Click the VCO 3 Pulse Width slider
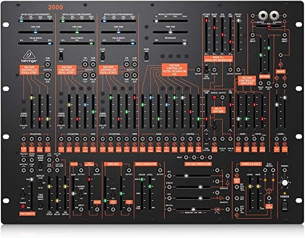 pyautogui.click(x=118, y=43)
